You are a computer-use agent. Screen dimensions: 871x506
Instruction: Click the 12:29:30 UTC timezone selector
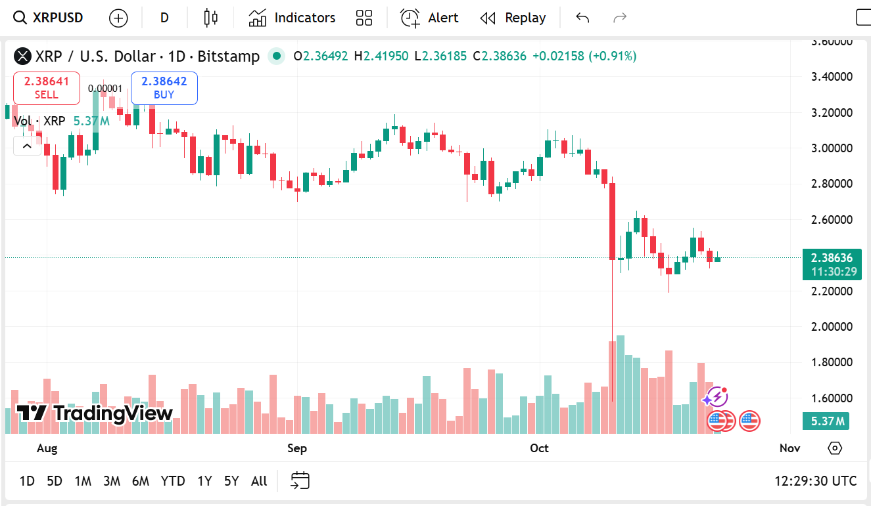point(815,481)
